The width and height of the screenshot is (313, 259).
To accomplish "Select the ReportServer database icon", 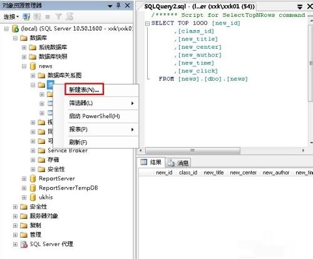I will [x=33, y=178].
